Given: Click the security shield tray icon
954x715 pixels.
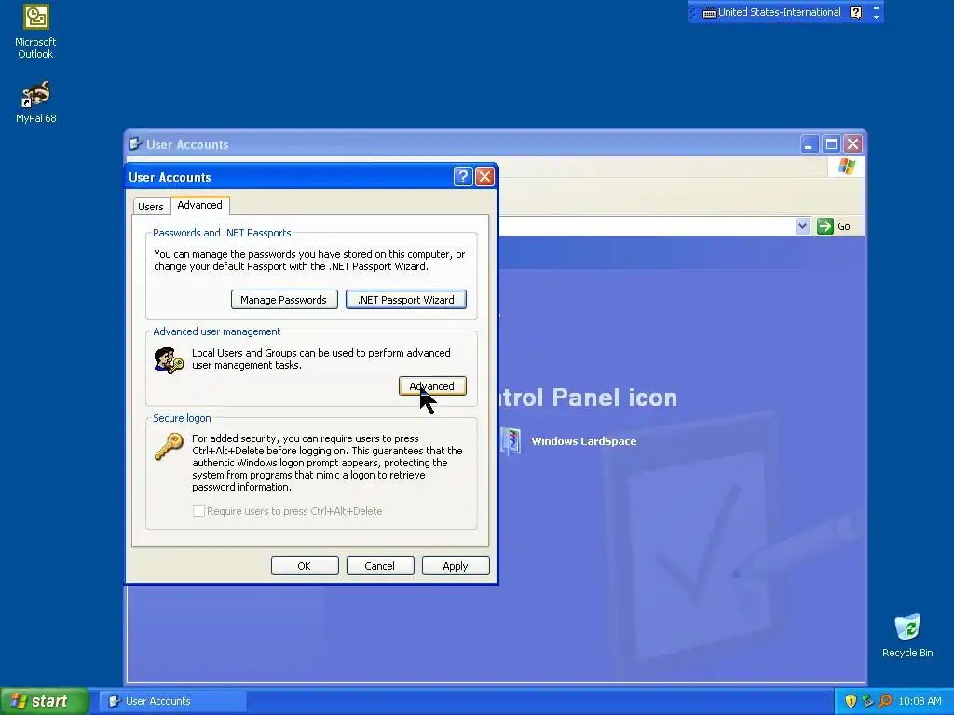Looking at the screenshot, I should point(851,701).
